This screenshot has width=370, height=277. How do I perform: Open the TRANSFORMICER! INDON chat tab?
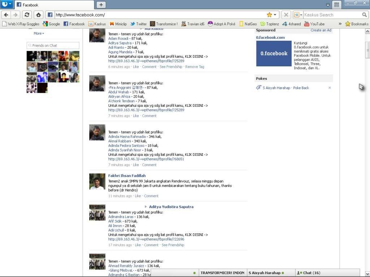click(x=223, y=273)
